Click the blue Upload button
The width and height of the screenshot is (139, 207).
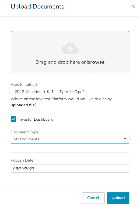(x=118, y=198)
